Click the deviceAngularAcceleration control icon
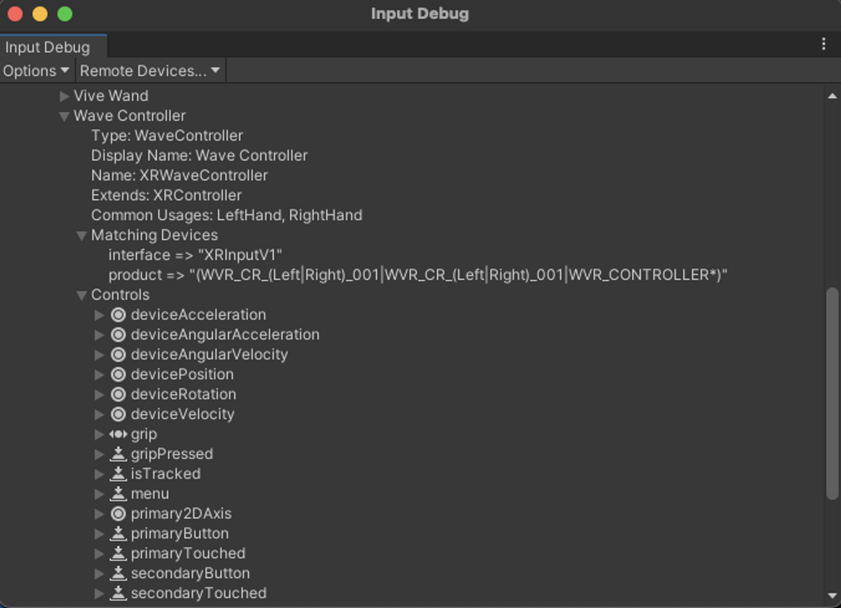This screenshot has height=608, width=841. point(118,335)
